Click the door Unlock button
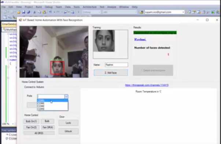221x144 pixels. (x=69, y=131)
